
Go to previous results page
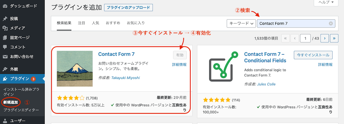pyautogui.click(x=295, y=38)
